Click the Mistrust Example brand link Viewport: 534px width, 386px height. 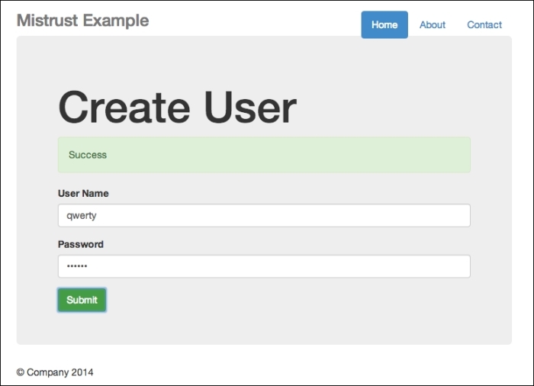click(x=82, y=21)
